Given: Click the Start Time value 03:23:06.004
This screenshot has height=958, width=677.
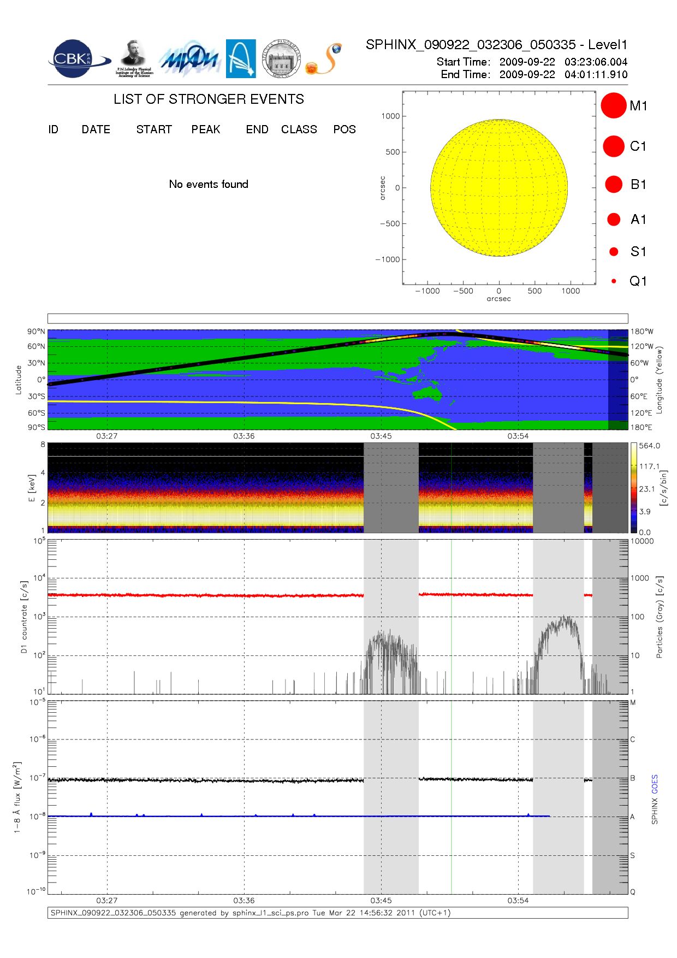Looking at the screenshot, I should coord(596,62).
